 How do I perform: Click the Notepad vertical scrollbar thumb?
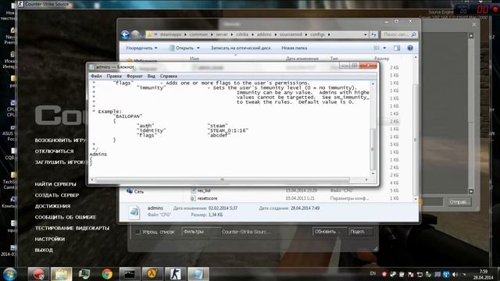point(373,149)
